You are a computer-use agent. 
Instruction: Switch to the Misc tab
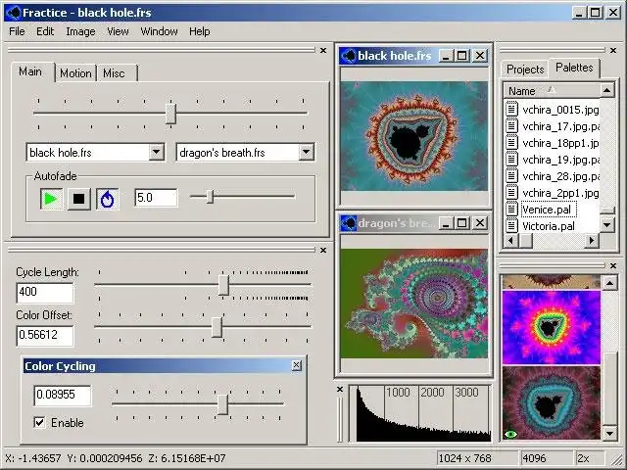118,73
